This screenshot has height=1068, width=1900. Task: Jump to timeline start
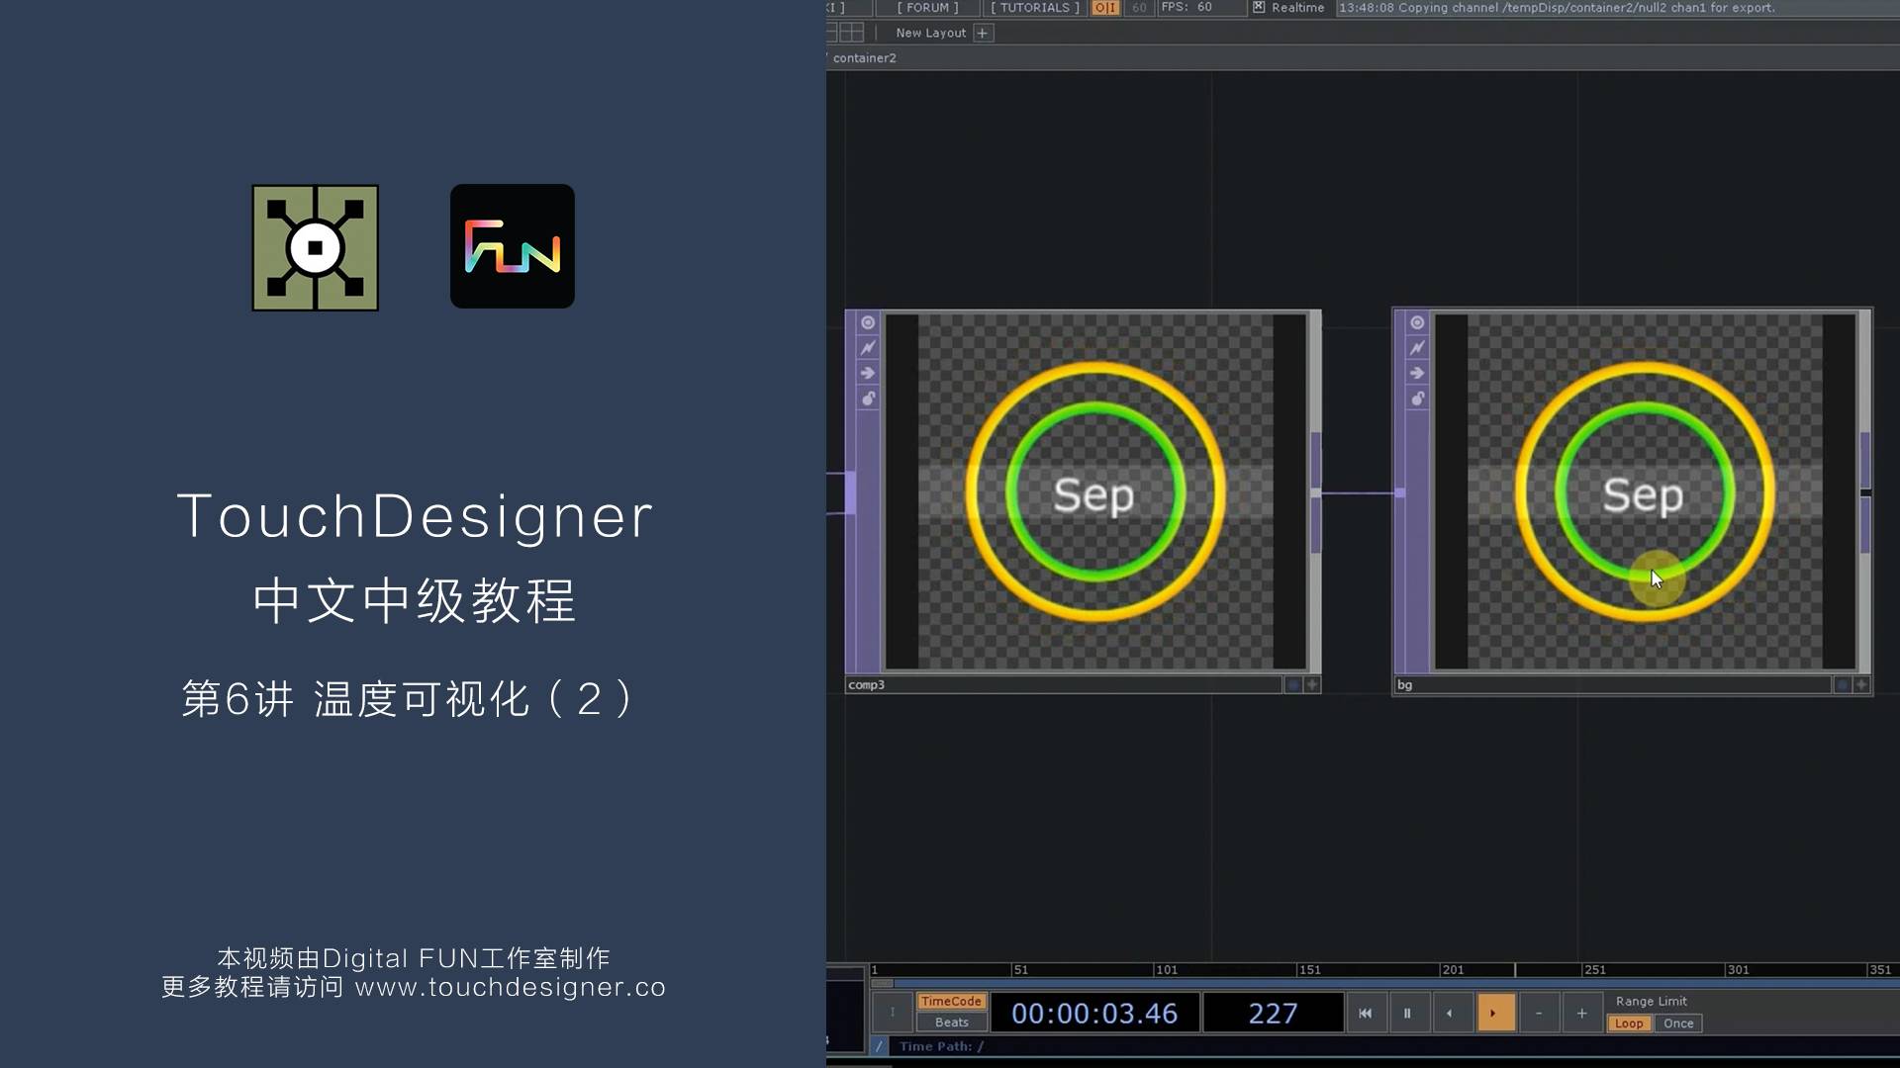click(x=1365, y=1013)
